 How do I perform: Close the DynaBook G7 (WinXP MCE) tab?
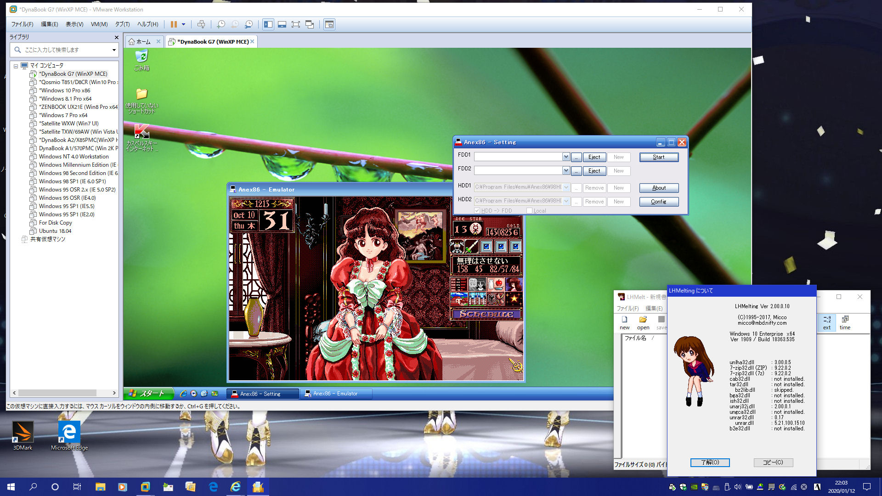coord(252,41)
